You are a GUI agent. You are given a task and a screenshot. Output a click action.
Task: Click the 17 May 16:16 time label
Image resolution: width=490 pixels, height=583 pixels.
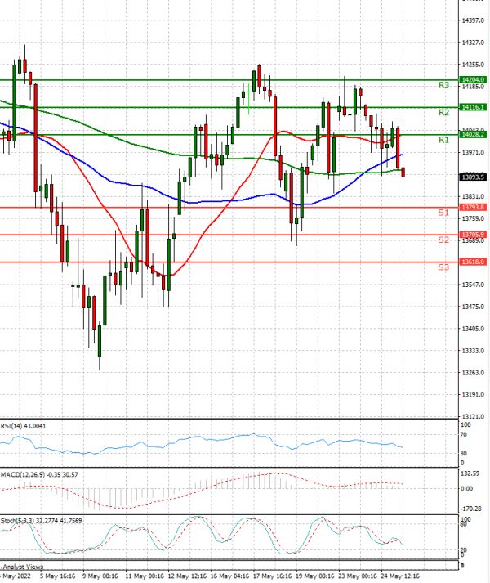(x=272, y=576)
